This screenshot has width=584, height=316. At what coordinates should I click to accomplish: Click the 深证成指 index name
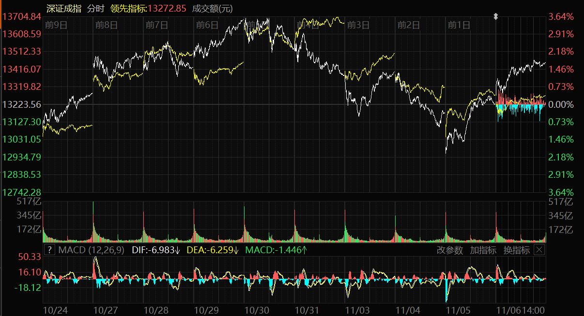tap(64, 8)
